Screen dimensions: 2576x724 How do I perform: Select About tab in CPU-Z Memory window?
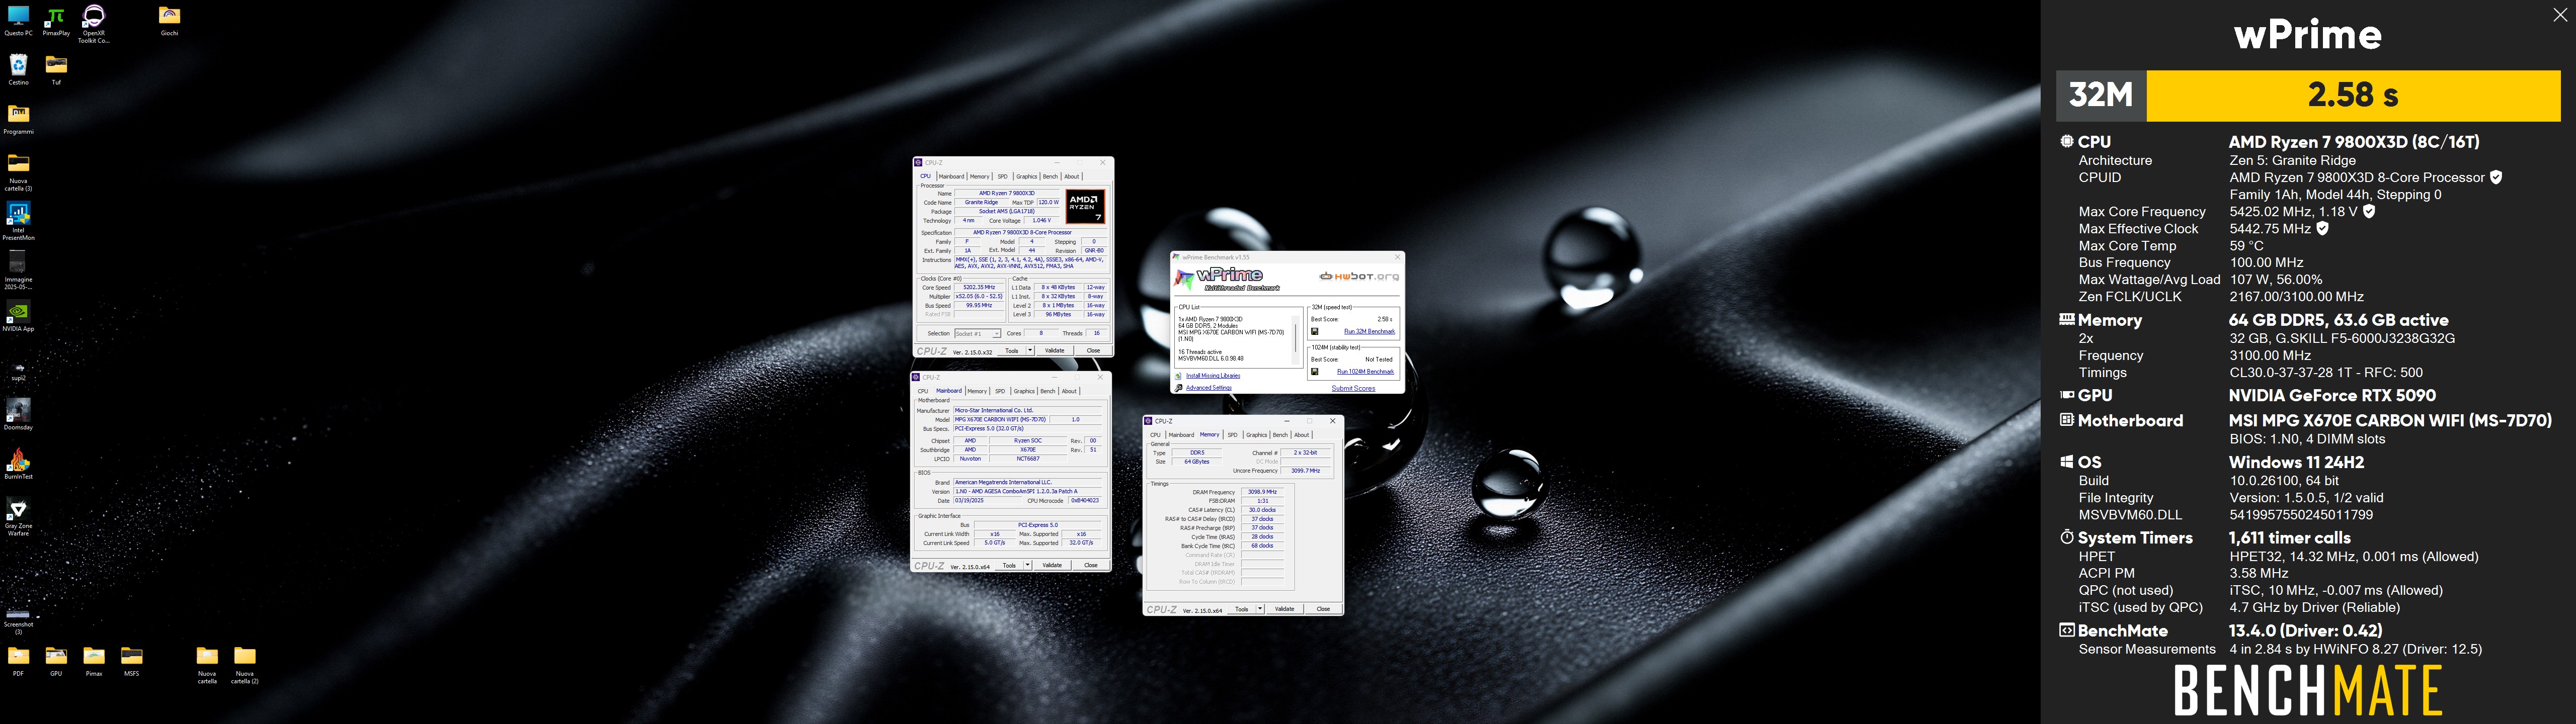[1301, 435]
